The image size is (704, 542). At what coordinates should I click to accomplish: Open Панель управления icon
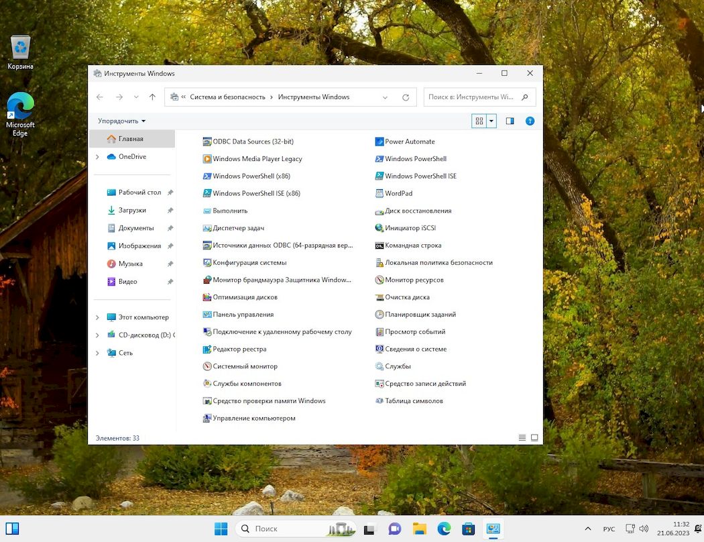click(x=207, y=315)
